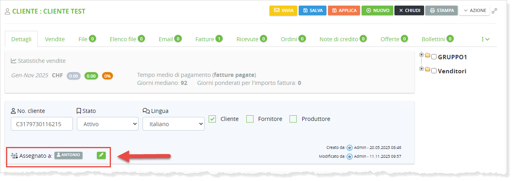This screenshot has width=513, height=181.
Task: Open the Lingua dropdown showing Italiano
Action: point(173,124)
